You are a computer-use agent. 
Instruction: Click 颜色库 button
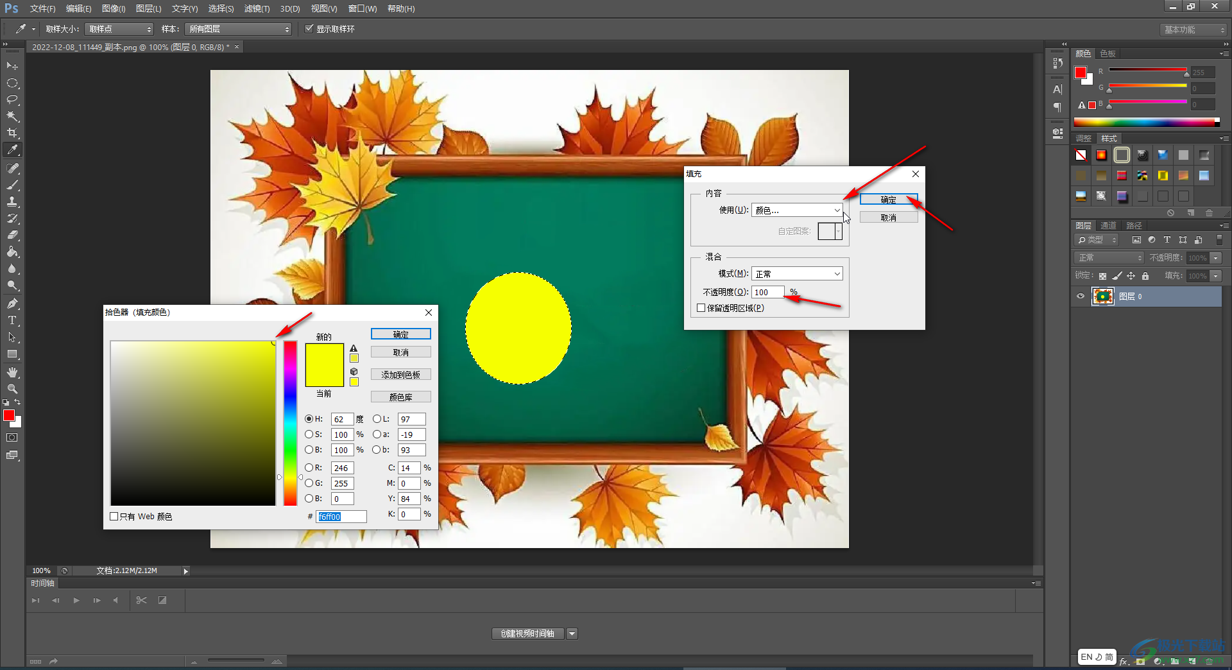coord(401,397)
